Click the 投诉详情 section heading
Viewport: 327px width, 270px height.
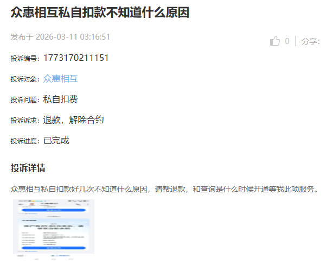[28, 168]
